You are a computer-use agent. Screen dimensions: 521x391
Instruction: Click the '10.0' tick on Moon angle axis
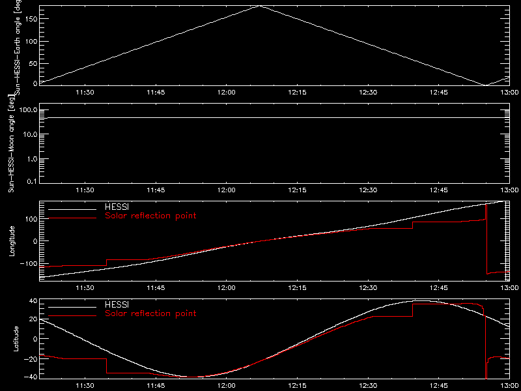pyautogui.click(x=29, y=134)
